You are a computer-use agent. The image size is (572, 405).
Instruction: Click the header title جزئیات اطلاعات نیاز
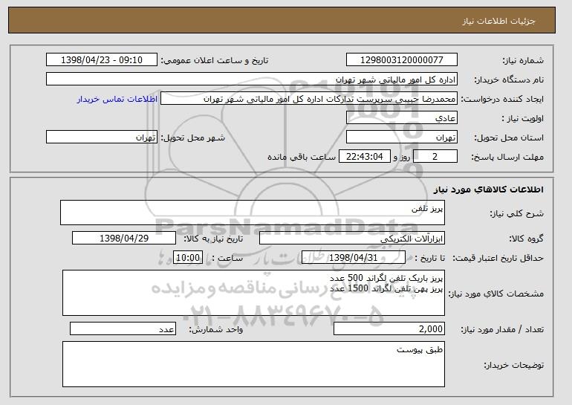[499, 21]
